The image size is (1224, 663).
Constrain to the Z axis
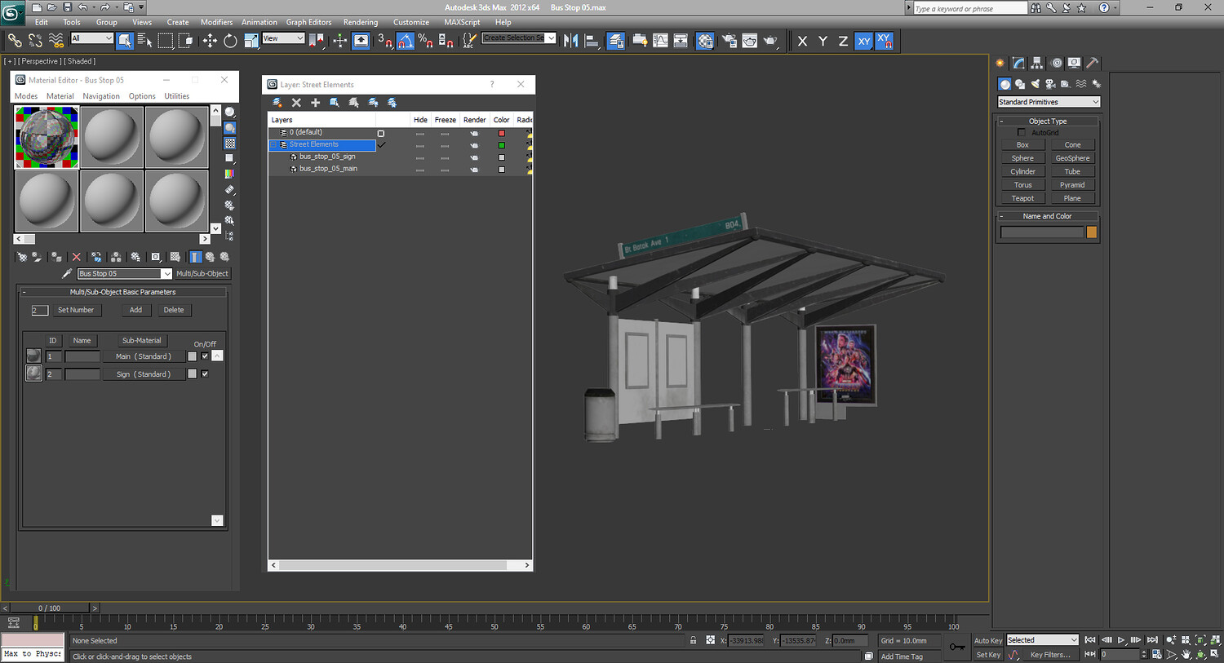click(843, 41)
